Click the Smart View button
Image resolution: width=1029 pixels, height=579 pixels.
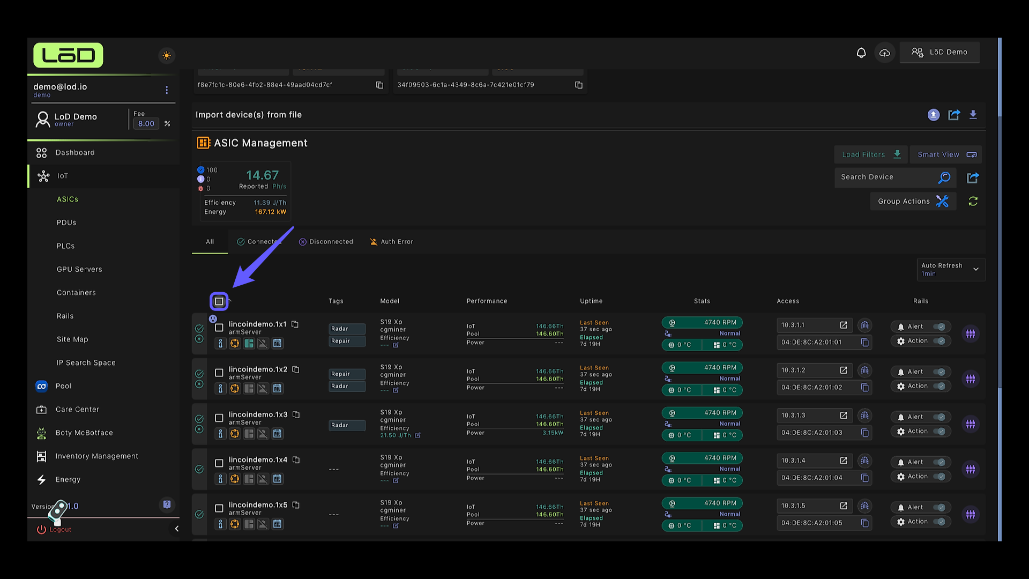(x=946, y=154)
